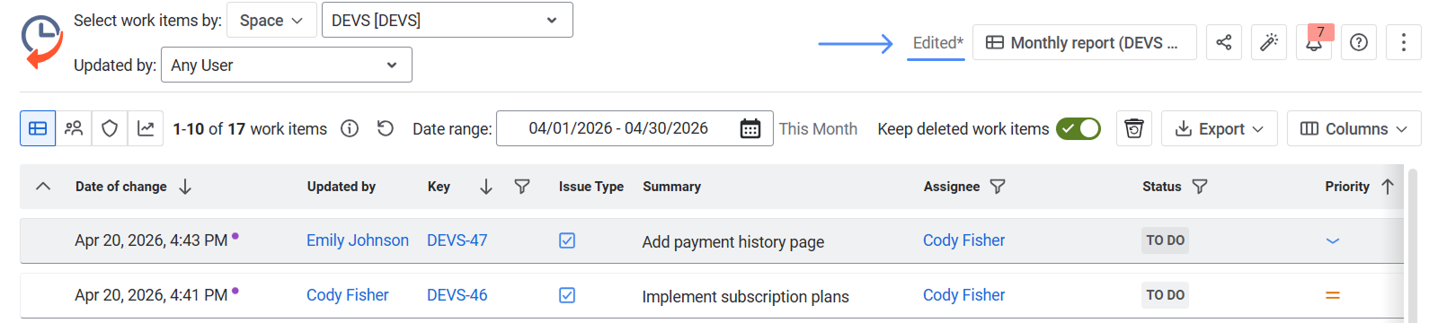Click the refresh icon

386,128
